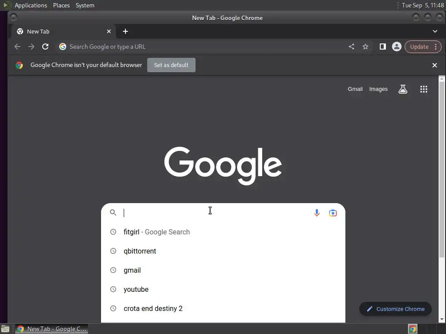Click the Set as default button
Screen dimensions: 446x334
pyautogui.click(x=171, y=65)
